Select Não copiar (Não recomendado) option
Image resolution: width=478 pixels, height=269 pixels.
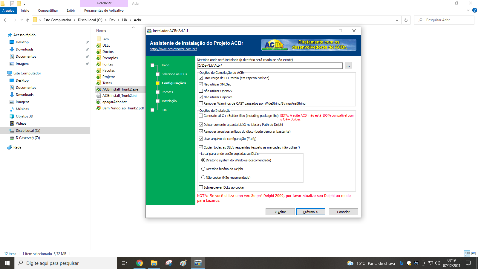[x=203, y=178]
